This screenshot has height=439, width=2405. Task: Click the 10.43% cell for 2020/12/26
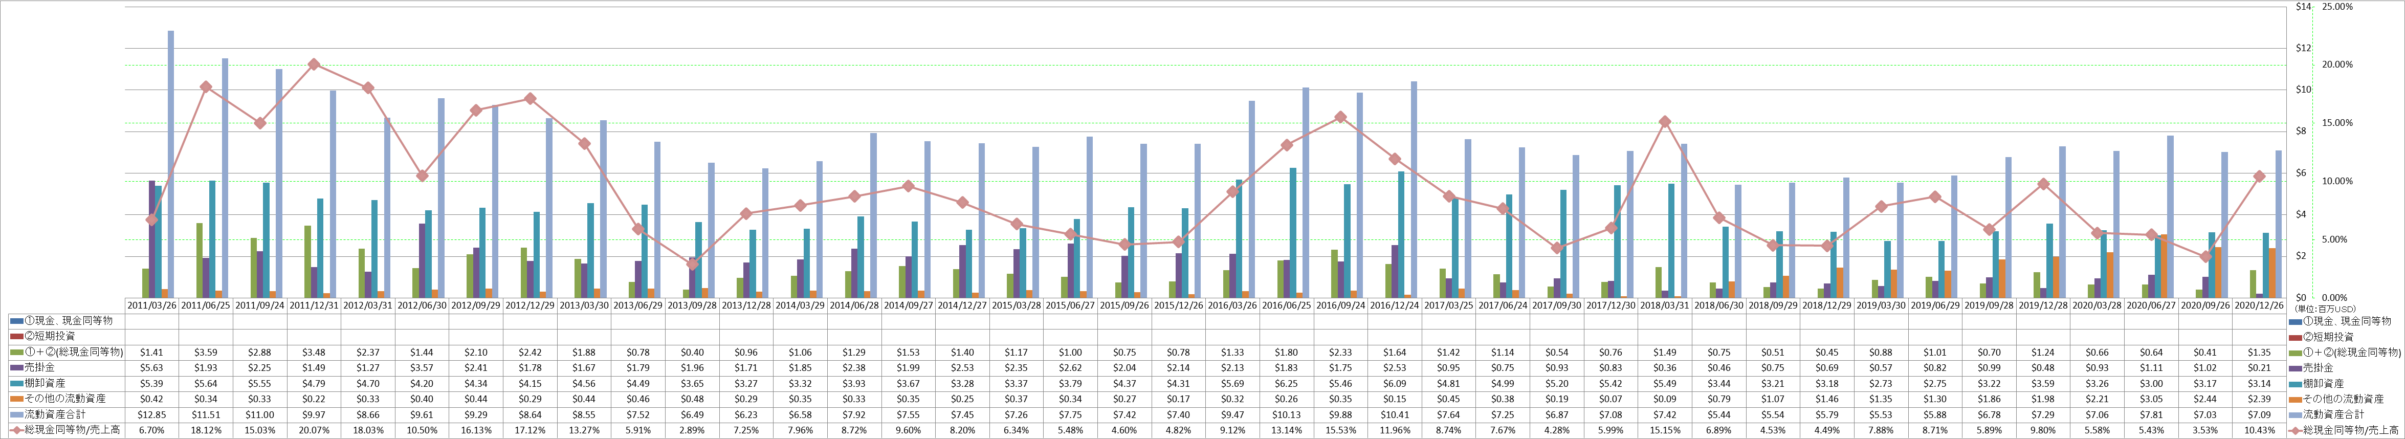point(2259,430)
